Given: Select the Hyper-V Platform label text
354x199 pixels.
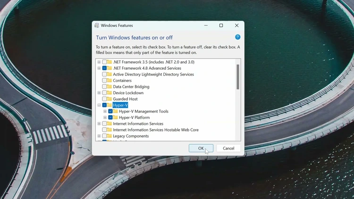Looking at the screenshot, I should (x=135, y=117).
